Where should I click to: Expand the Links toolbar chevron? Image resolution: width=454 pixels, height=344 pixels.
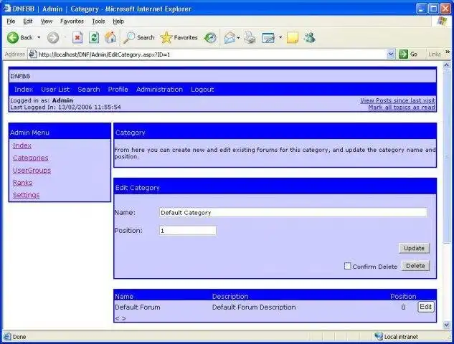[448, 52]
